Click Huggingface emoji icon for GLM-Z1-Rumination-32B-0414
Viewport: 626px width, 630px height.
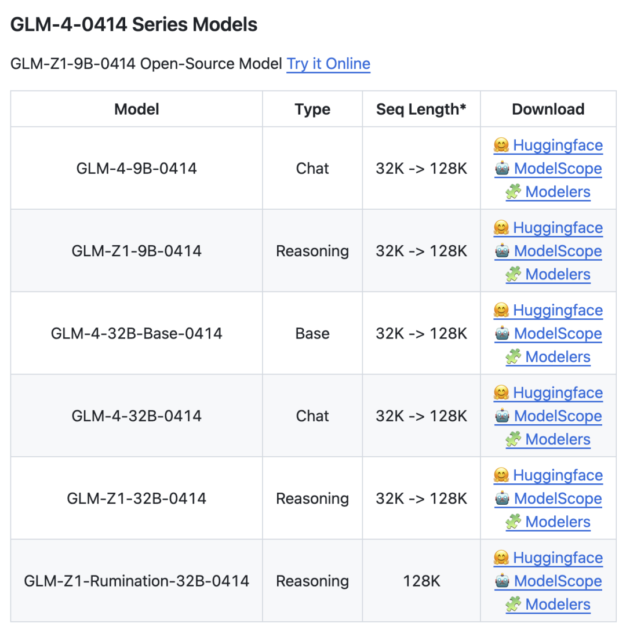pyautogui.click(x=501, y=558)
